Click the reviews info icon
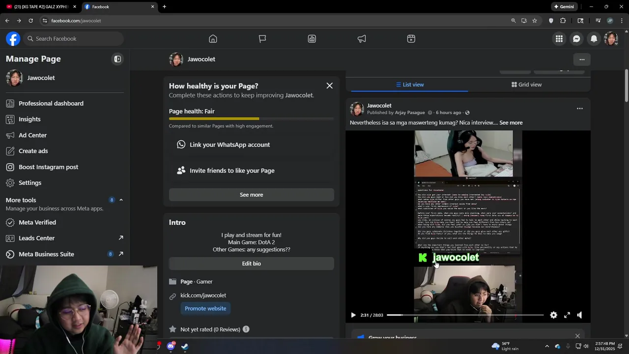Image resolution: width=629 pixels, height=354 pixels. coord(246,329)
